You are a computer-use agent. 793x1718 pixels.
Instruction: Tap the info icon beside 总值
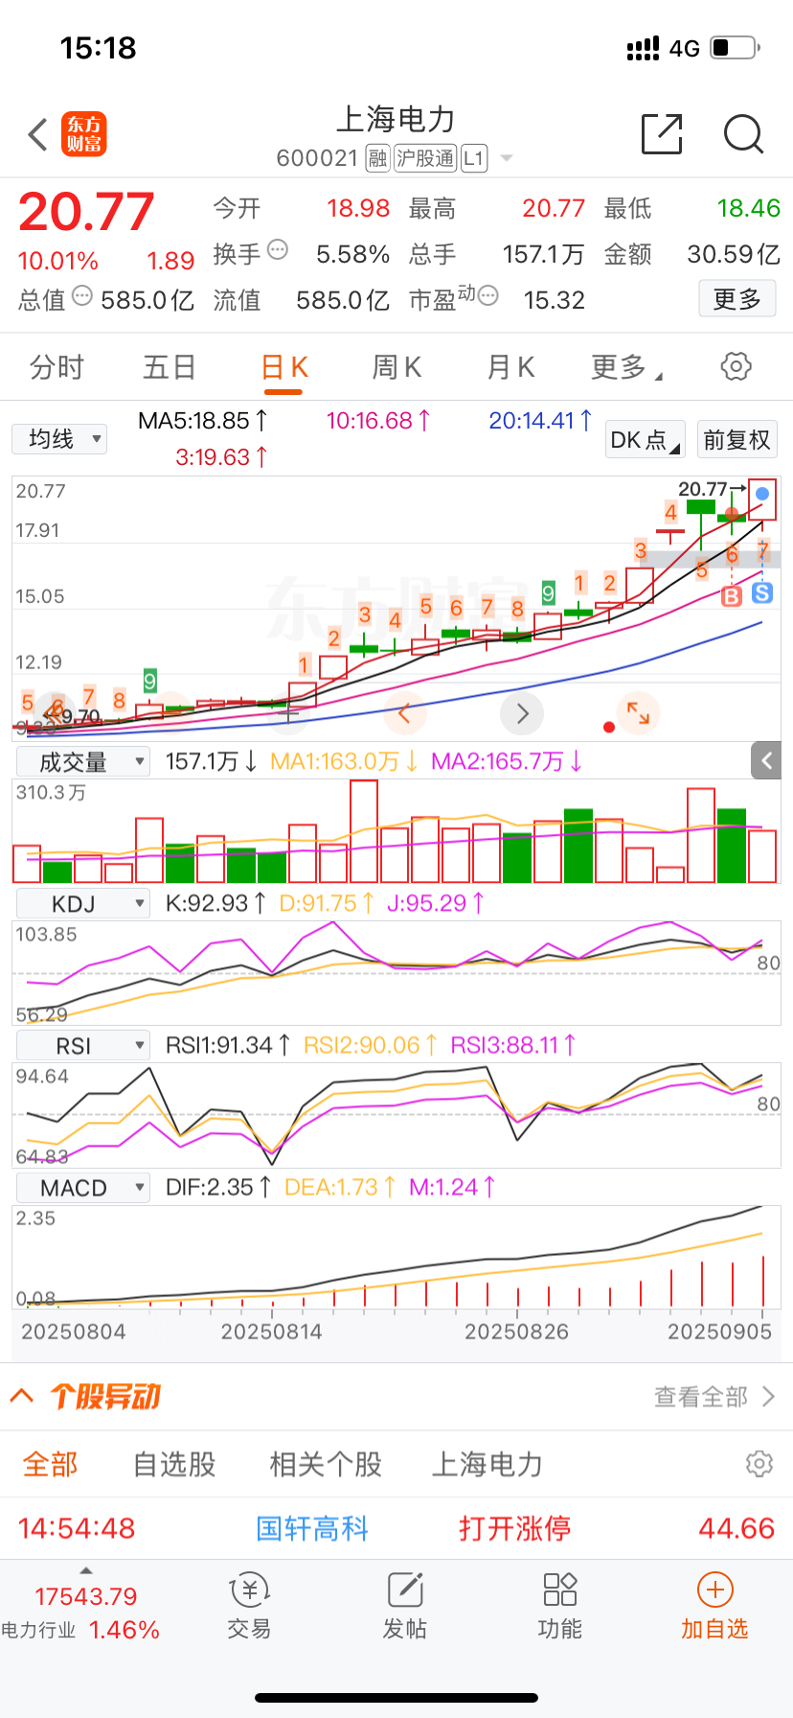tap(82, 296)
